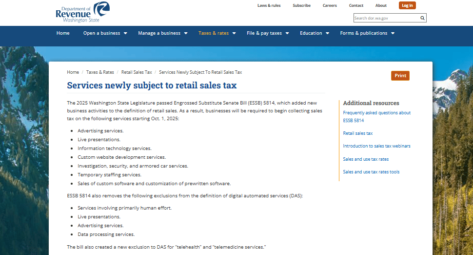Expand the Open a business dropdown arrow
Screen dimensions: 473x255
coord(125,33)
